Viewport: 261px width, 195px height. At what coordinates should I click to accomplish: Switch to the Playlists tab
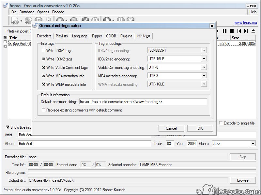[x=62, y=36]
